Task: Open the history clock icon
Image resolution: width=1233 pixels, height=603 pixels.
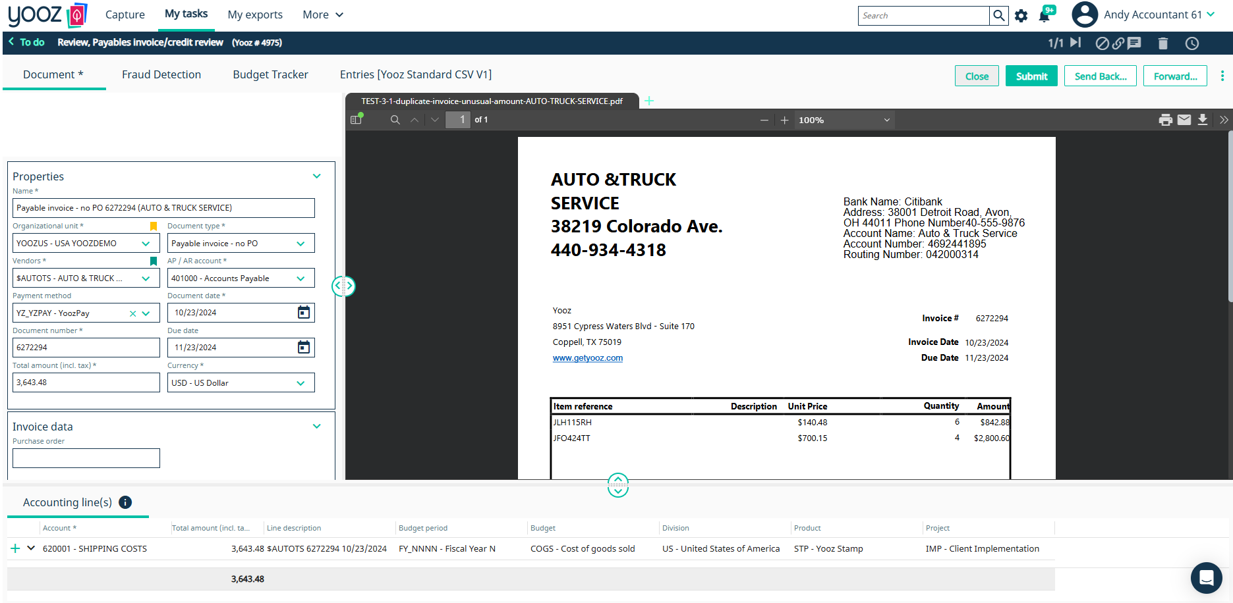Action: [1192, 43]
